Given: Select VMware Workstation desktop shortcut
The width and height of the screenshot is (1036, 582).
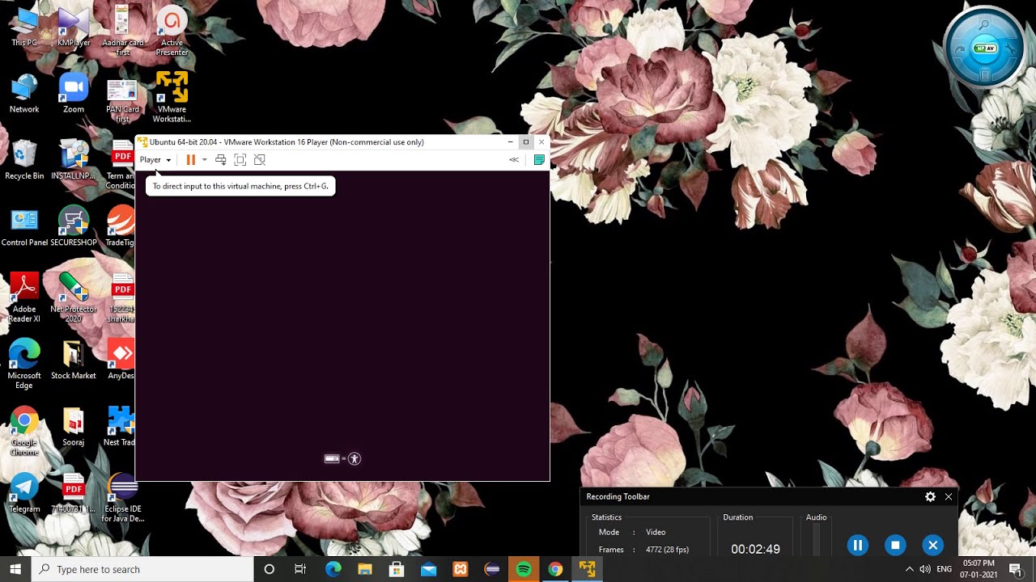Looking at the screenshot, I should click(x=172, y=97).
